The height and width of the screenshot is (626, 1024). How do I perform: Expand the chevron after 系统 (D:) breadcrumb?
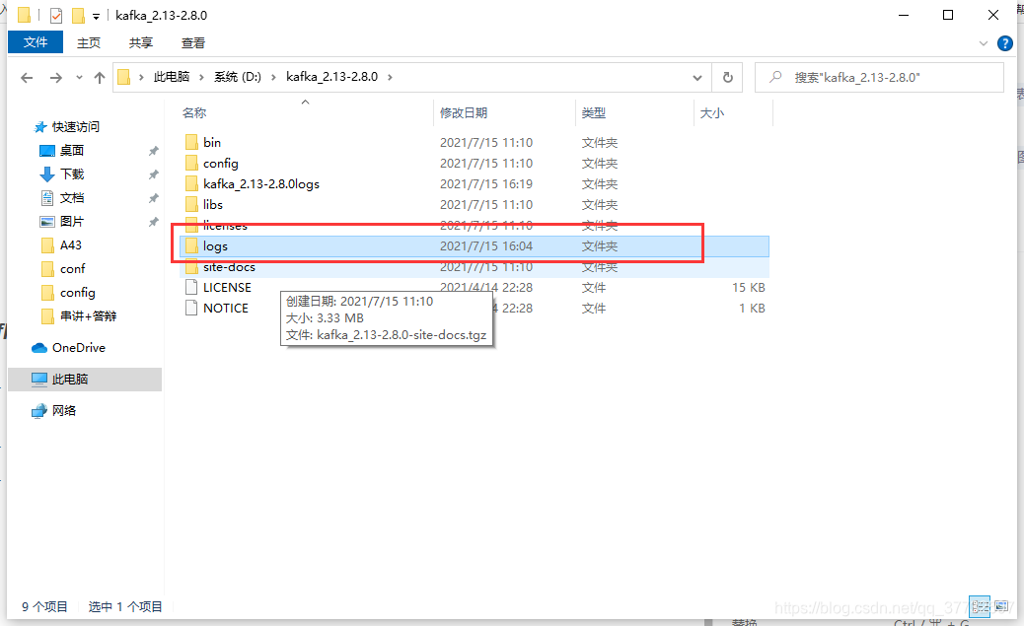(273, 77)
